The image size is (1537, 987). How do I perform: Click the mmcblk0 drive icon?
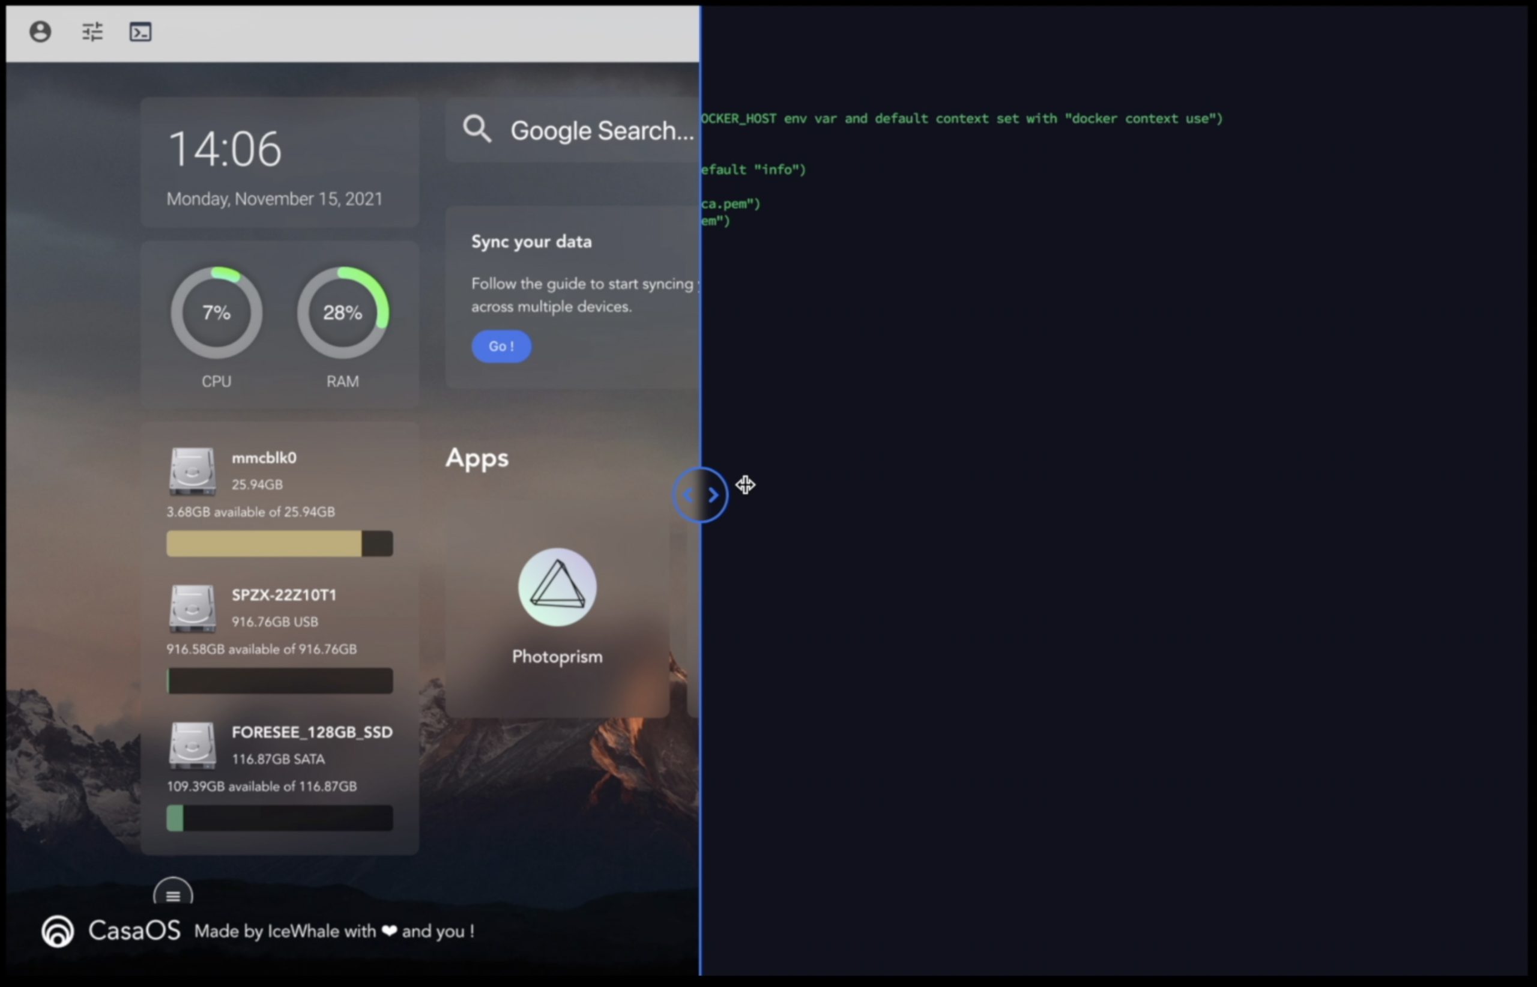(192, 471)
